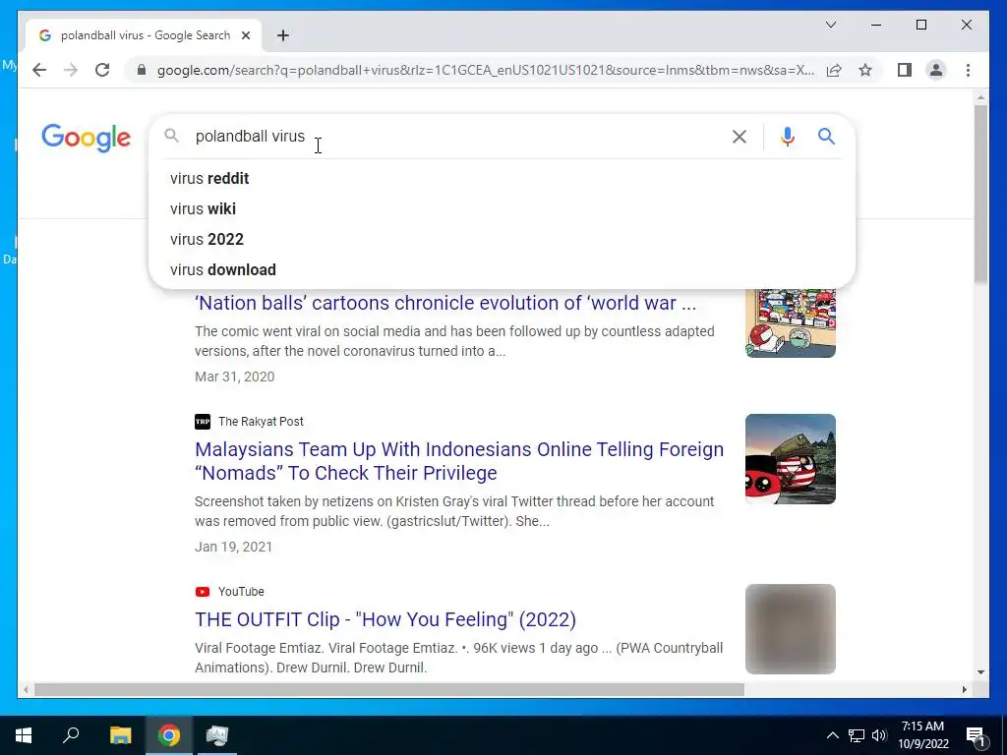The height and width of the screenshot is (755, 1007).
Task: Open Rakyat Post countryball thumbnail
Action: coord(791,459)
